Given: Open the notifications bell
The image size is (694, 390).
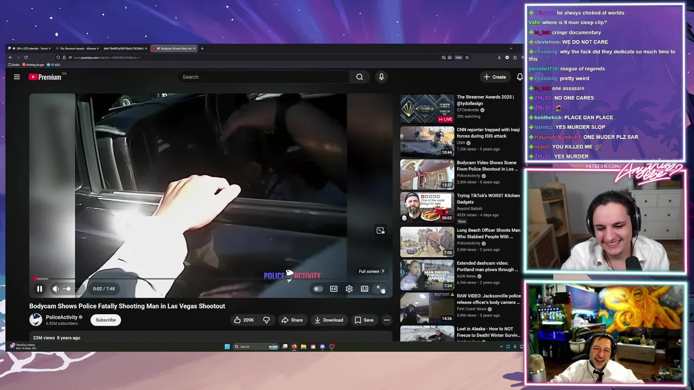Looking at the screenshot, I should [519, 77].
